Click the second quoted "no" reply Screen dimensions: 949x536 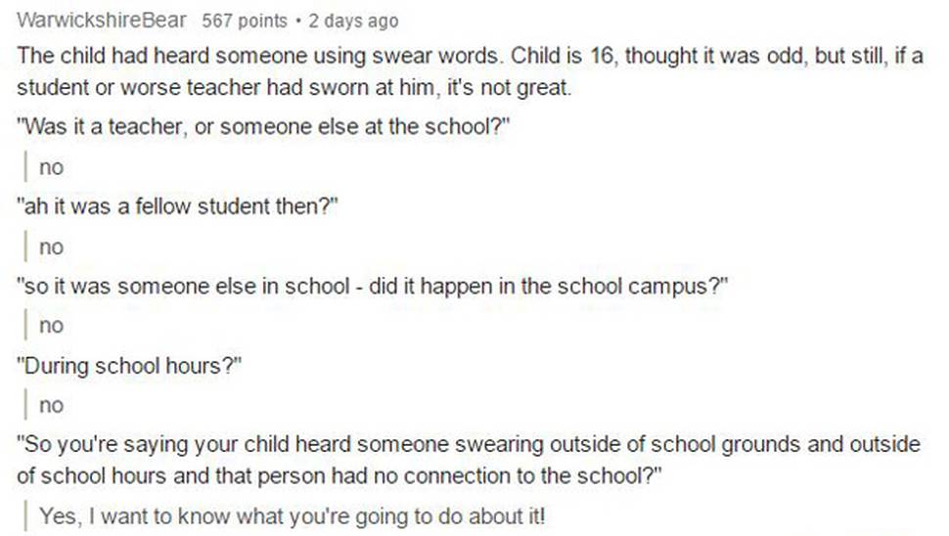(x=52, y=246)
